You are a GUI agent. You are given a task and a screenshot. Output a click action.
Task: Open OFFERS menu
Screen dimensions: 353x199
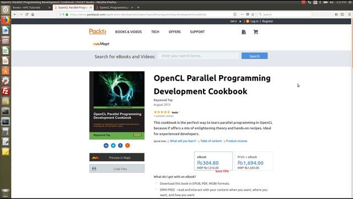(175, 32)
